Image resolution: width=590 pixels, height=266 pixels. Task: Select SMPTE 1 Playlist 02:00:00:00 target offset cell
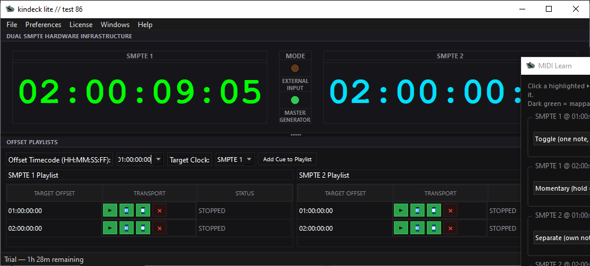point(54,228)
